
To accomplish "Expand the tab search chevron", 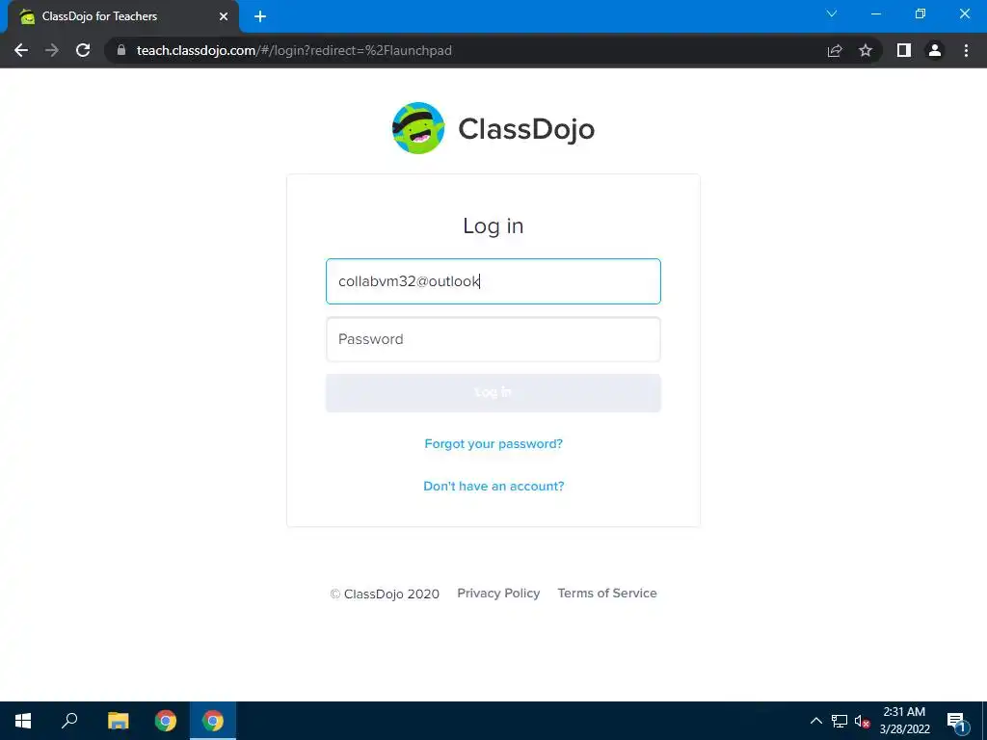I will pyautogui.click(x=832, y=13).
